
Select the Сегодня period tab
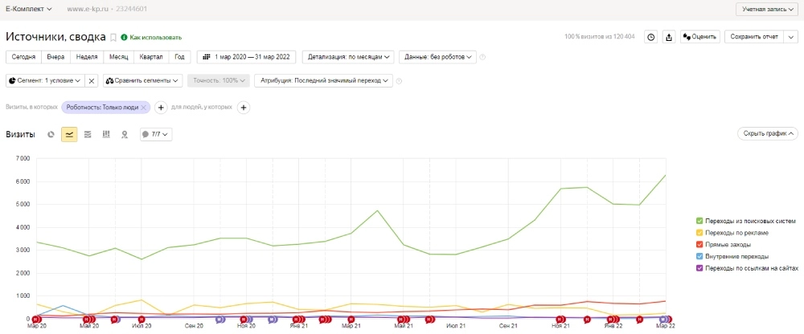pos(23,57)
